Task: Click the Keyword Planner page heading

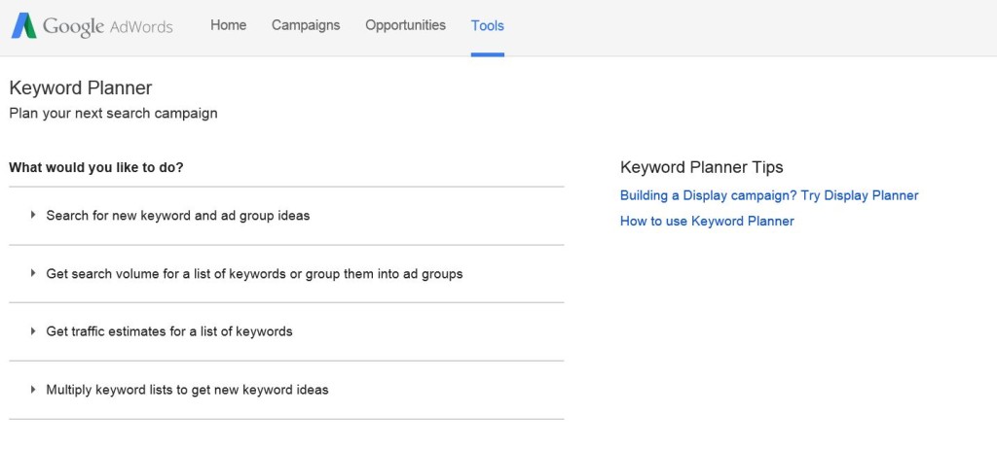Action: coord(81,87)
